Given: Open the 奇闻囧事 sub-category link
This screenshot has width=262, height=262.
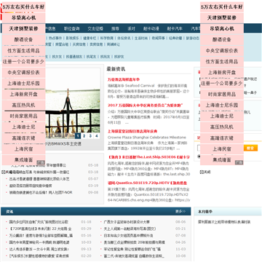Looking at the screenshot, I should tap(159, 38).
